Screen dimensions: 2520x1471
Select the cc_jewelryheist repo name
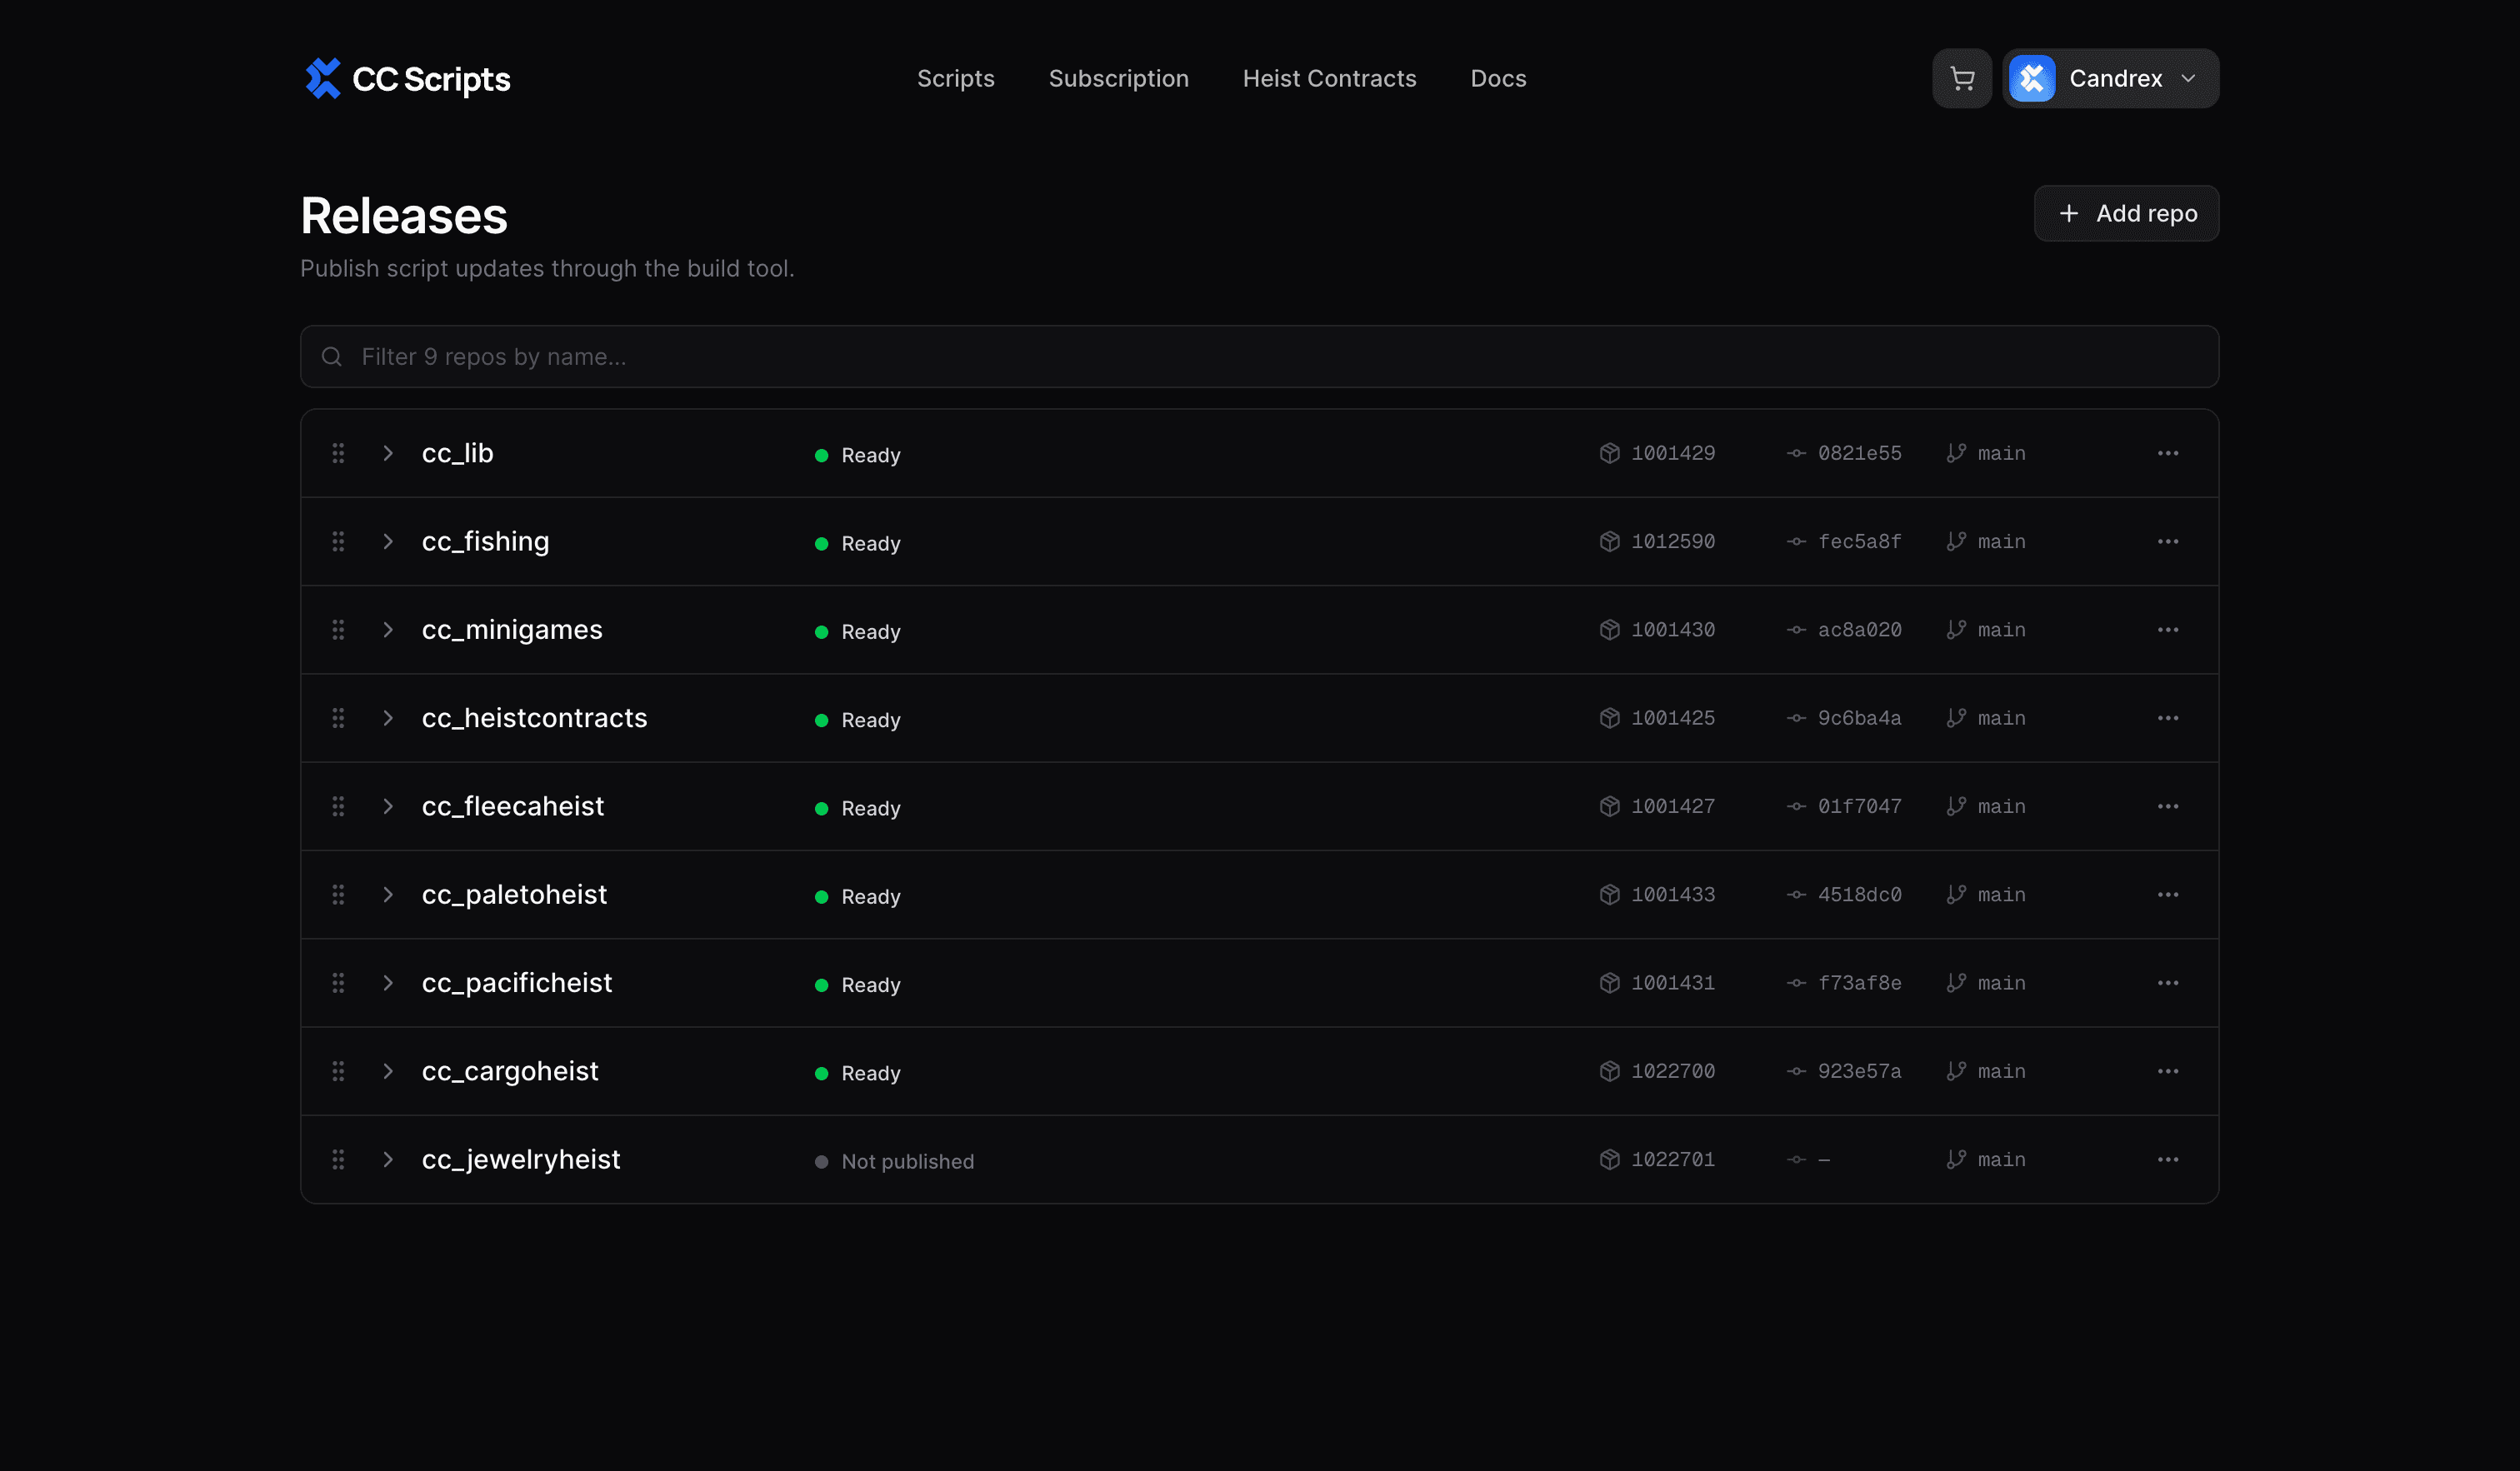coord(520,1159)
